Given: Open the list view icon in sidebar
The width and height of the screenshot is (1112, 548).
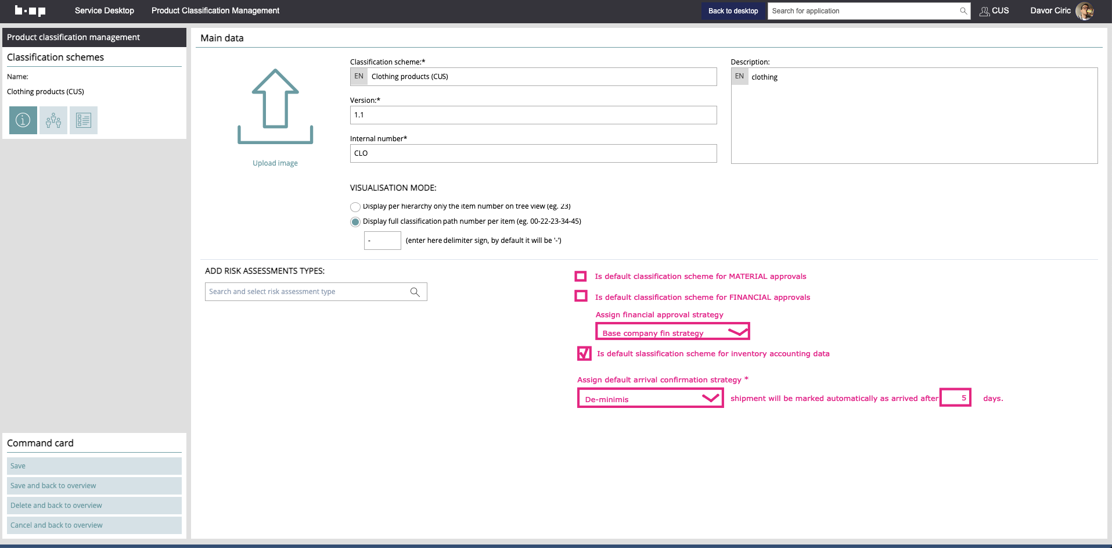Looking at the screenshot, I should click(x=84, y=120).
